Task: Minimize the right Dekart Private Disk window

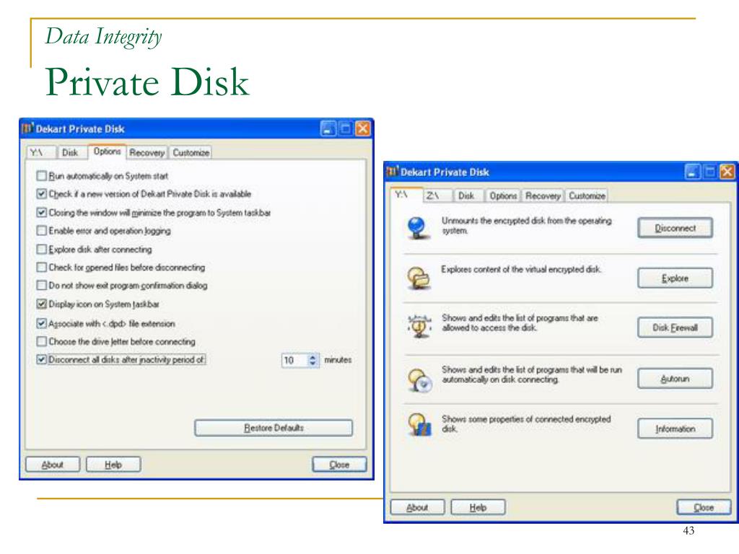Action: pyautogui.click(x=692, y=172)
